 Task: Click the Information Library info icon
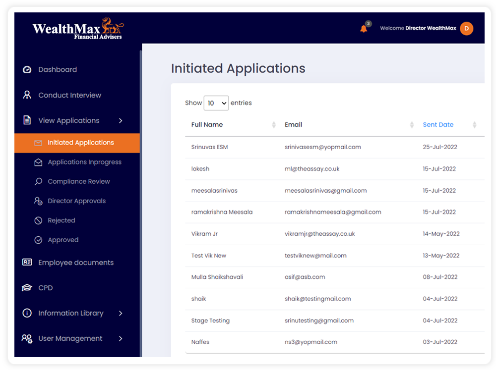click(x=27, y=313)
